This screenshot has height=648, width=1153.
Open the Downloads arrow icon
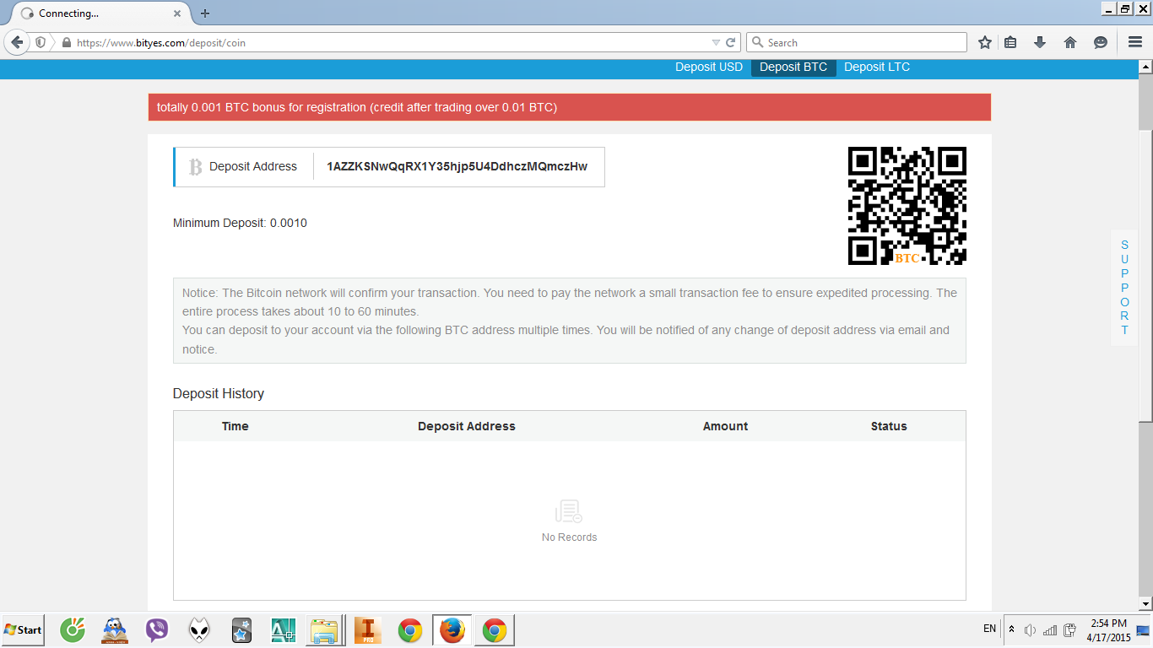[1040, 42]
